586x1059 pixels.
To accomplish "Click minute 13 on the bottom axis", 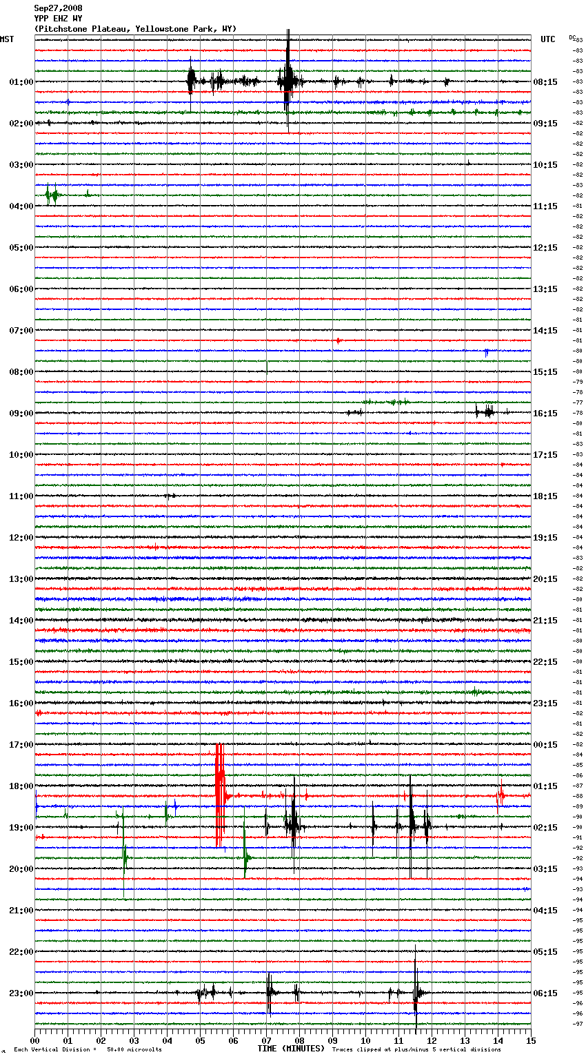I will tap(465, 1040).
